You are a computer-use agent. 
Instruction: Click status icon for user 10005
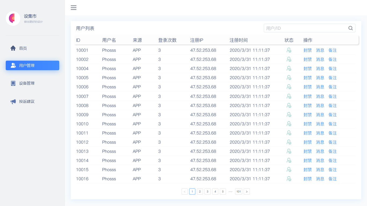tap(289, 78)
